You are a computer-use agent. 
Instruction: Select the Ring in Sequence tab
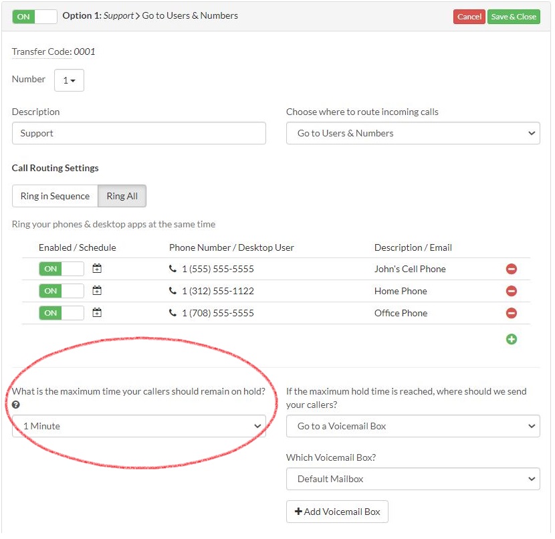click(55, 196)
